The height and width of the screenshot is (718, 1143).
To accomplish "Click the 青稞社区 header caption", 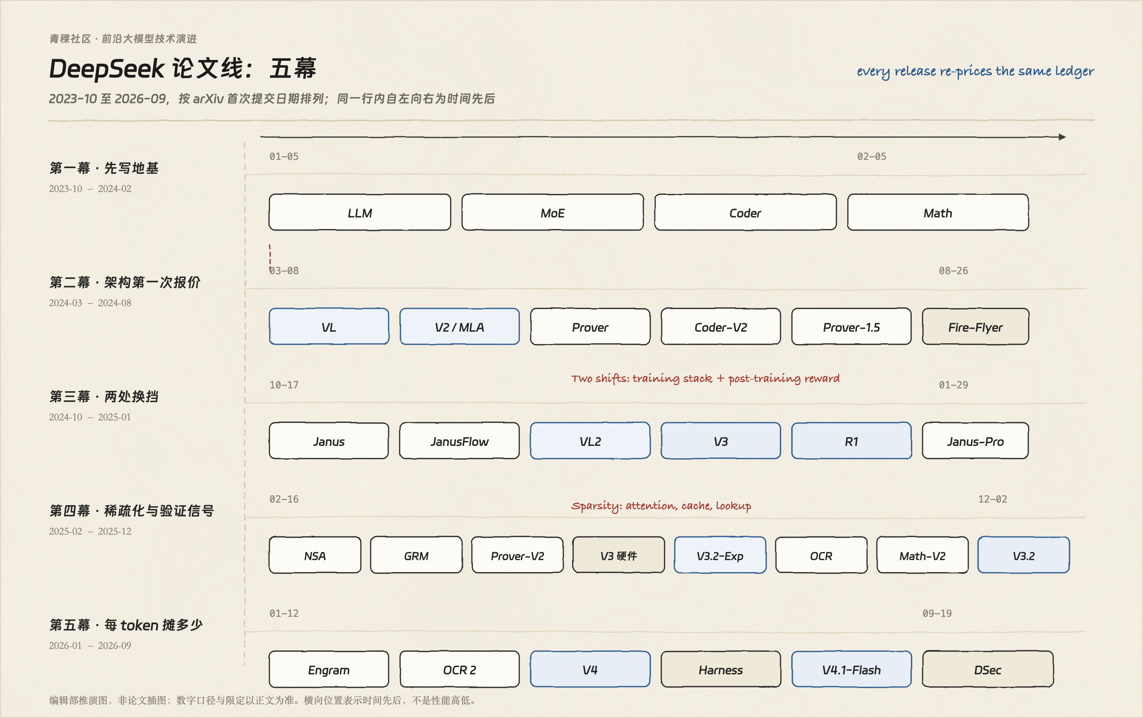I will click(x=123, y=38).
